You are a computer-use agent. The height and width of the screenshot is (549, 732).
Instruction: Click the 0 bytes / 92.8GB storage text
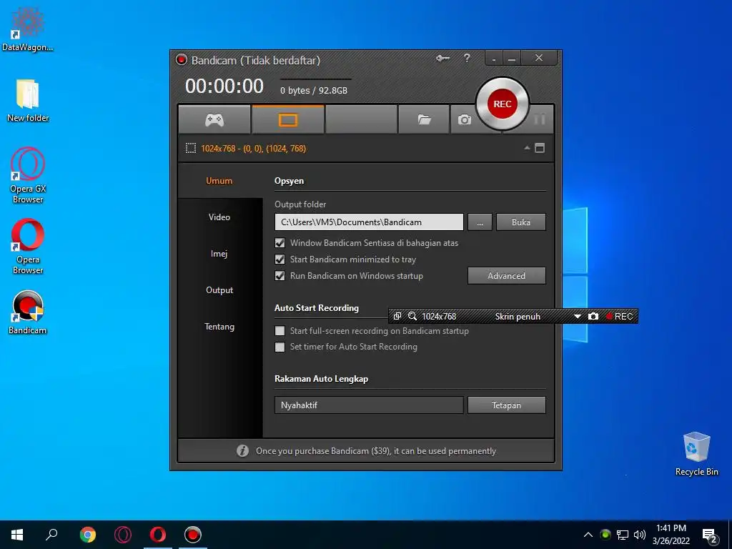[314, 91]
